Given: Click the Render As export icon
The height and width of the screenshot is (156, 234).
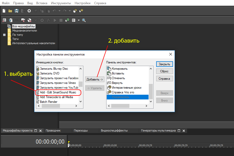Looking at the screenshot, I should pyautogui.click(x=23, y=11).
